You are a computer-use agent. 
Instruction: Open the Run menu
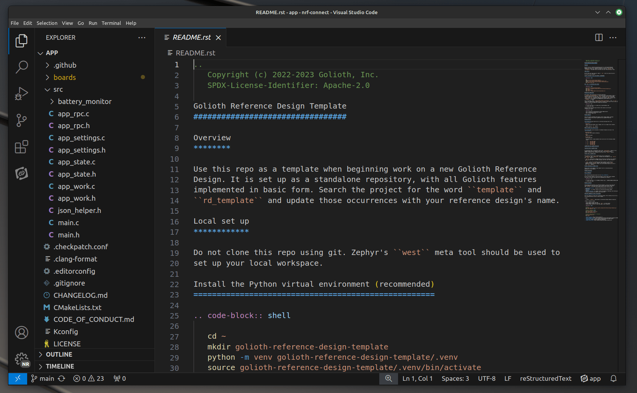[93, 23]
